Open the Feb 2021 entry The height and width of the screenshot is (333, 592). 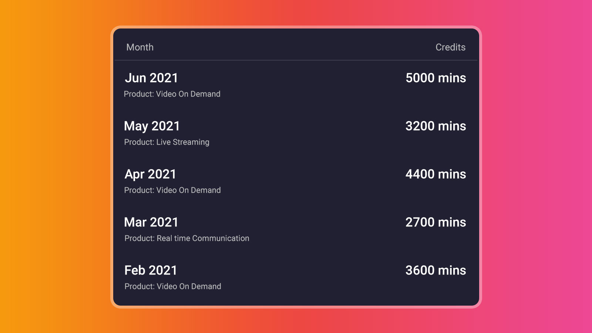coord(151,270)
